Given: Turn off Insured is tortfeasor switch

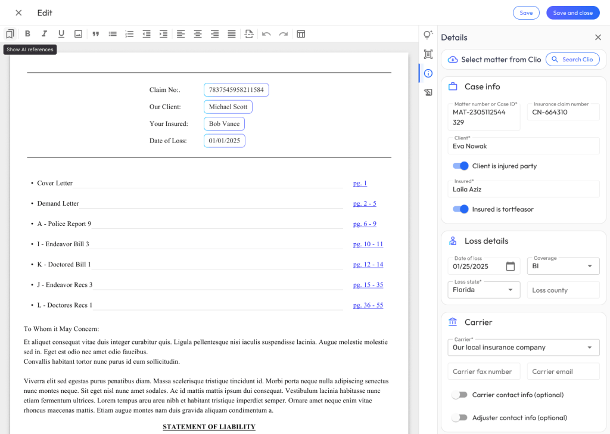Looking at the screenshot, I should pyautogui.click(x=460, y=209).
